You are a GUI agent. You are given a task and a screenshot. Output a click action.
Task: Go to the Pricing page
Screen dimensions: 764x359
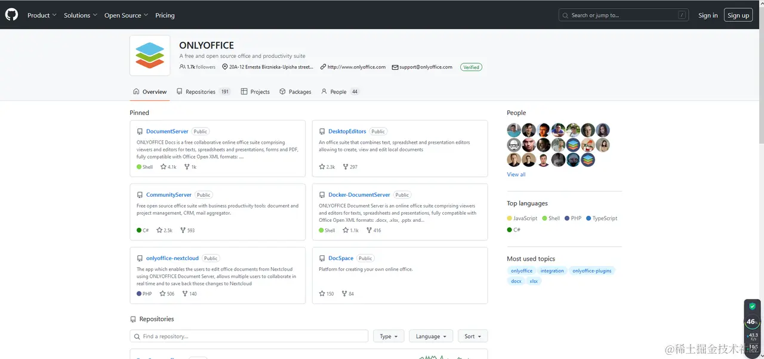165,16
